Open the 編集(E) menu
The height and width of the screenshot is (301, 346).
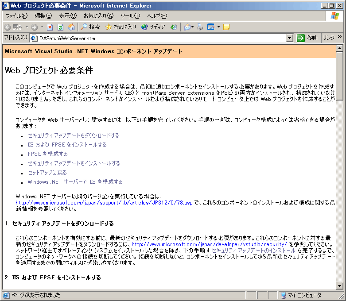(x=43, y=16)
